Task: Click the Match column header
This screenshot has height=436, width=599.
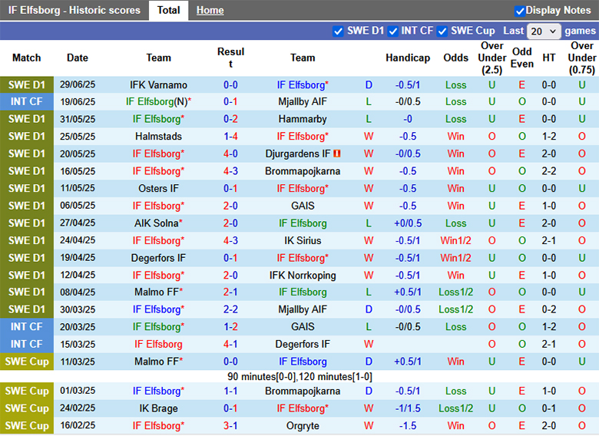Action: [x=27, y=58]
